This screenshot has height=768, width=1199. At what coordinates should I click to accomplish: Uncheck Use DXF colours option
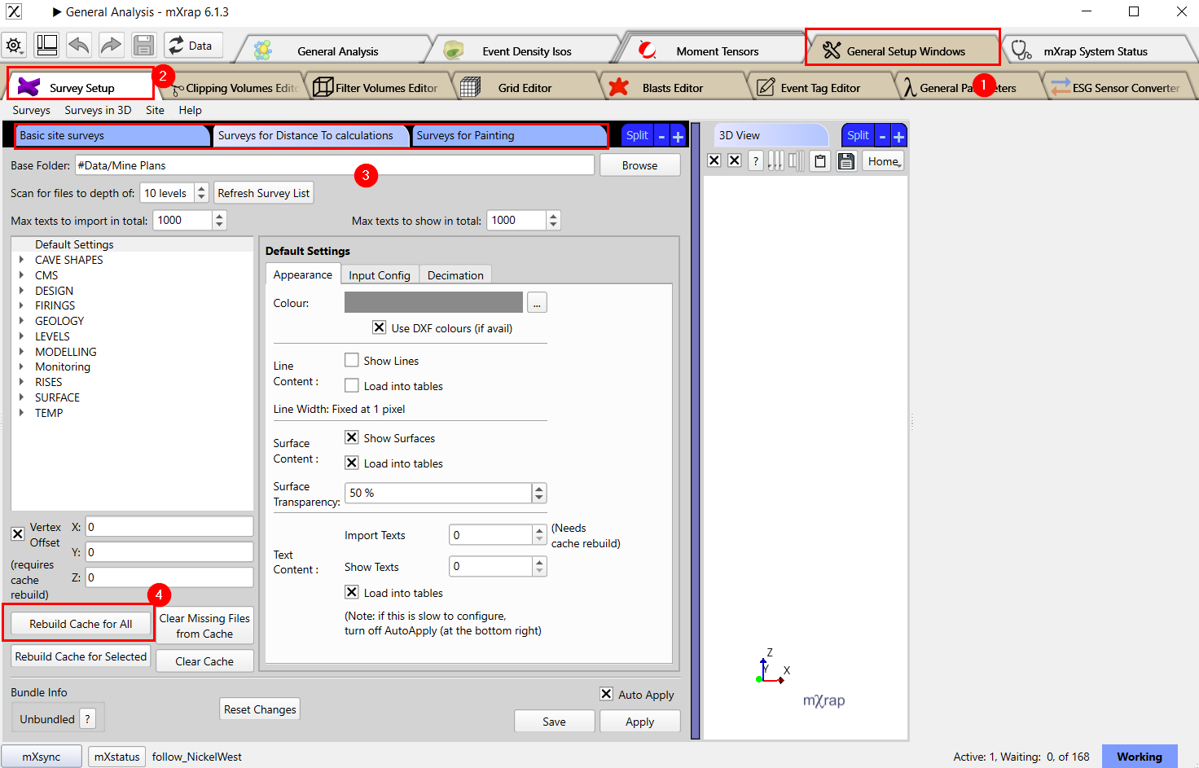(x=380, y=327)
